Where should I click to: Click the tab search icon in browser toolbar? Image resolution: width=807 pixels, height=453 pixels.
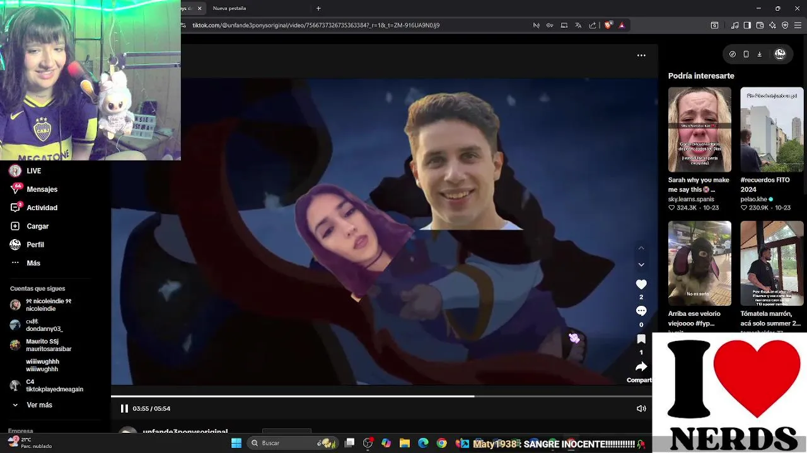[714, 25]
